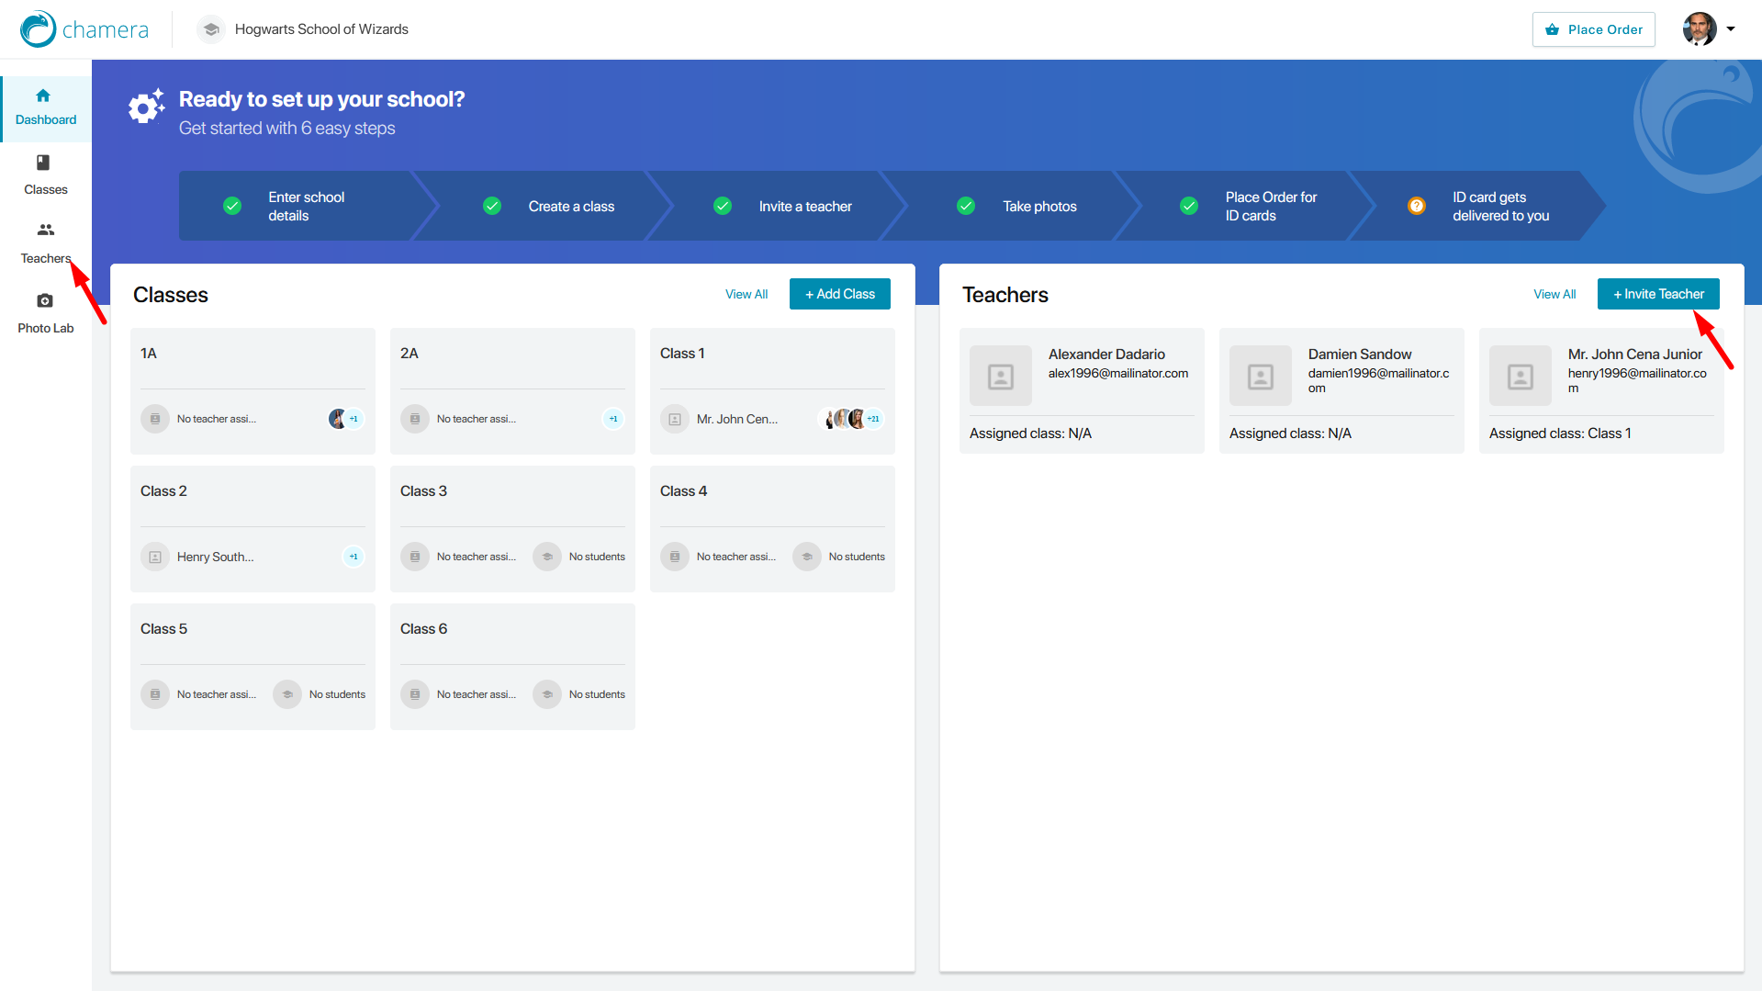The width and height of the screenshot is (1762, 991).
Task: Open the Class 4 card title
Action: tap(683, 491)
